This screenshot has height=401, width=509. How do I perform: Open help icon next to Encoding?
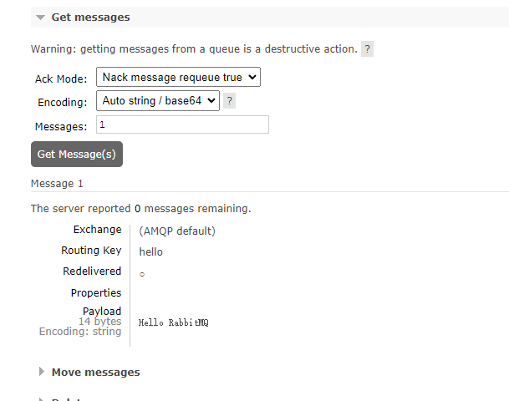point(230,101)
